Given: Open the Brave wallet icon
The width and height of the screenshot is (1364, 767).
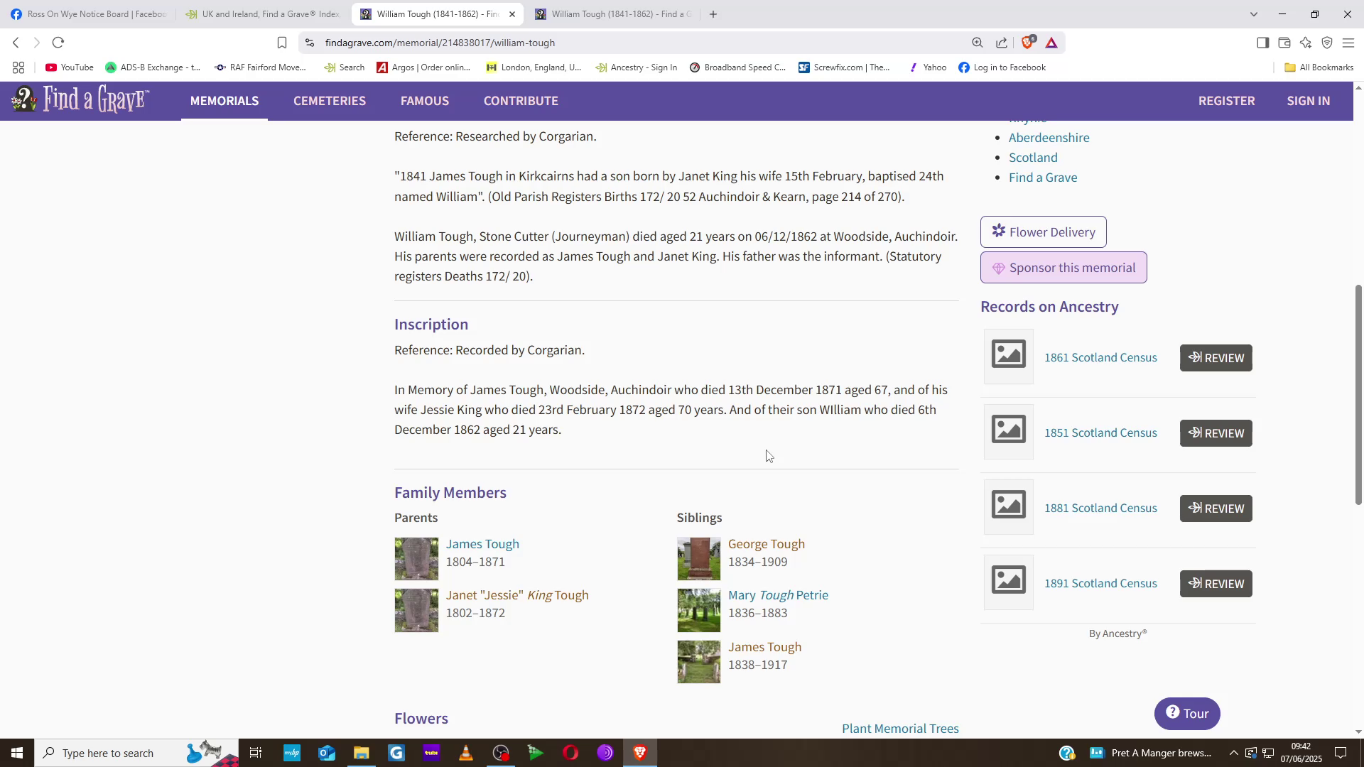Looking at the screenshot, I should (x=1284, y=43).
